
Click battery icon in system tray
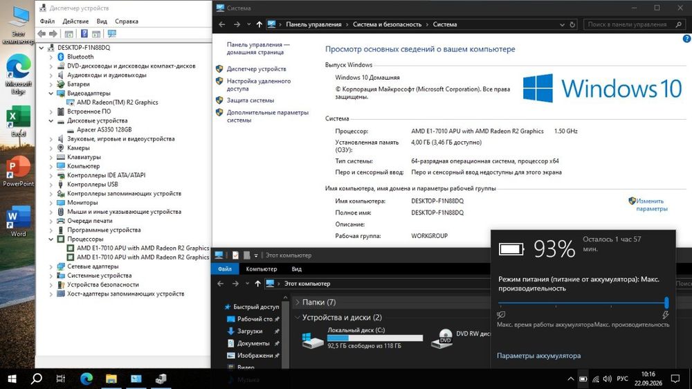pyautogui.click(x=583, y=379)
